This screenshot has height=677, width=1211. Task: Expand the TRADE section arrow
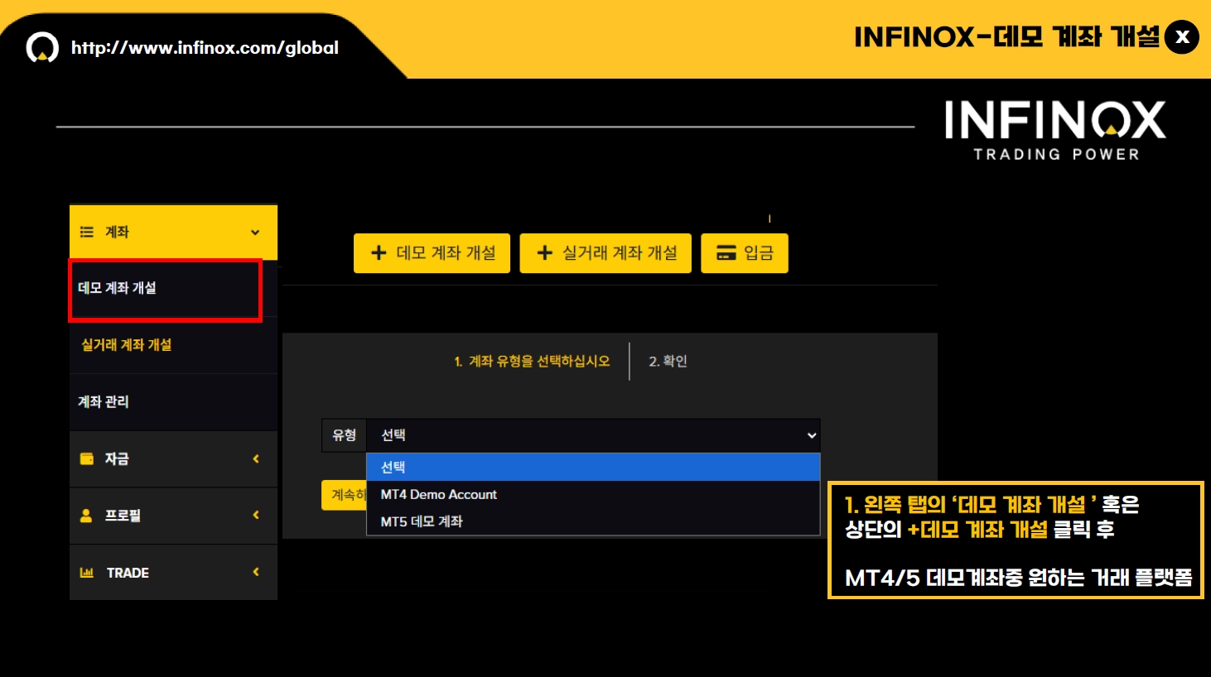(x=256, y=572)
